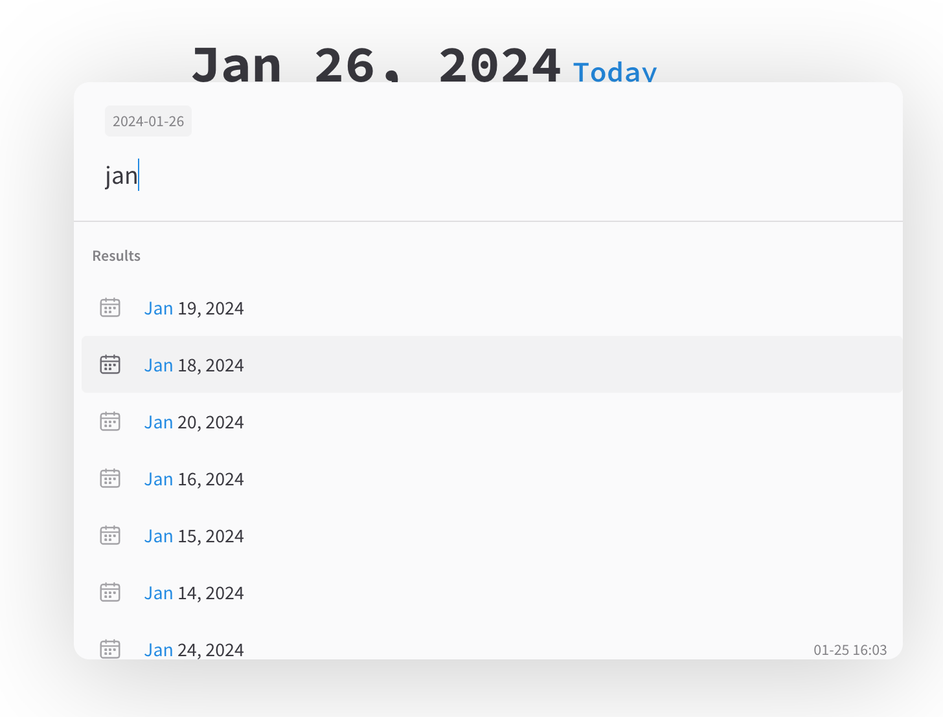The image size is (943, 717).
Task: Choose the Jan 16, 2024 result
Action: [x=194, y=479]
